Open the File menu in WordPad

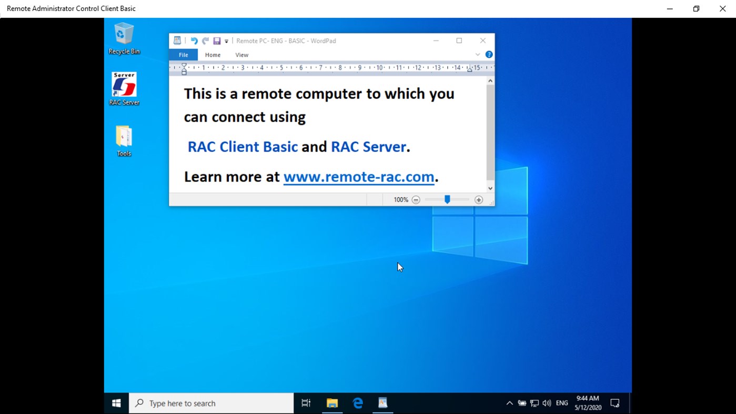coord(183,54)
